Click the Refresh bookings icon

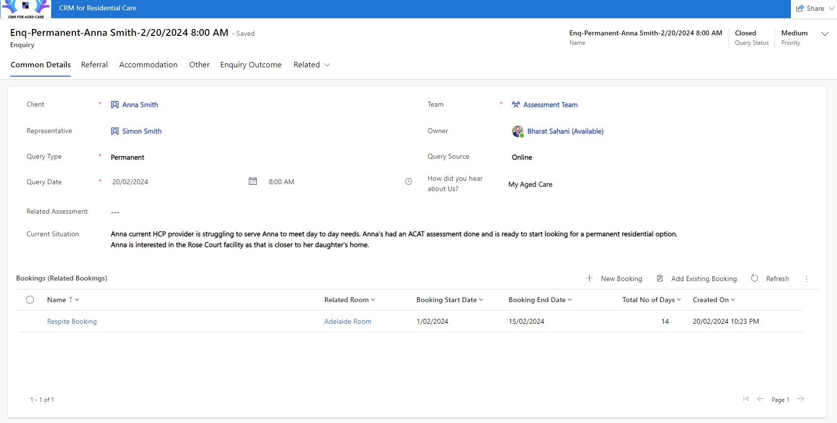tap(755, 278)
